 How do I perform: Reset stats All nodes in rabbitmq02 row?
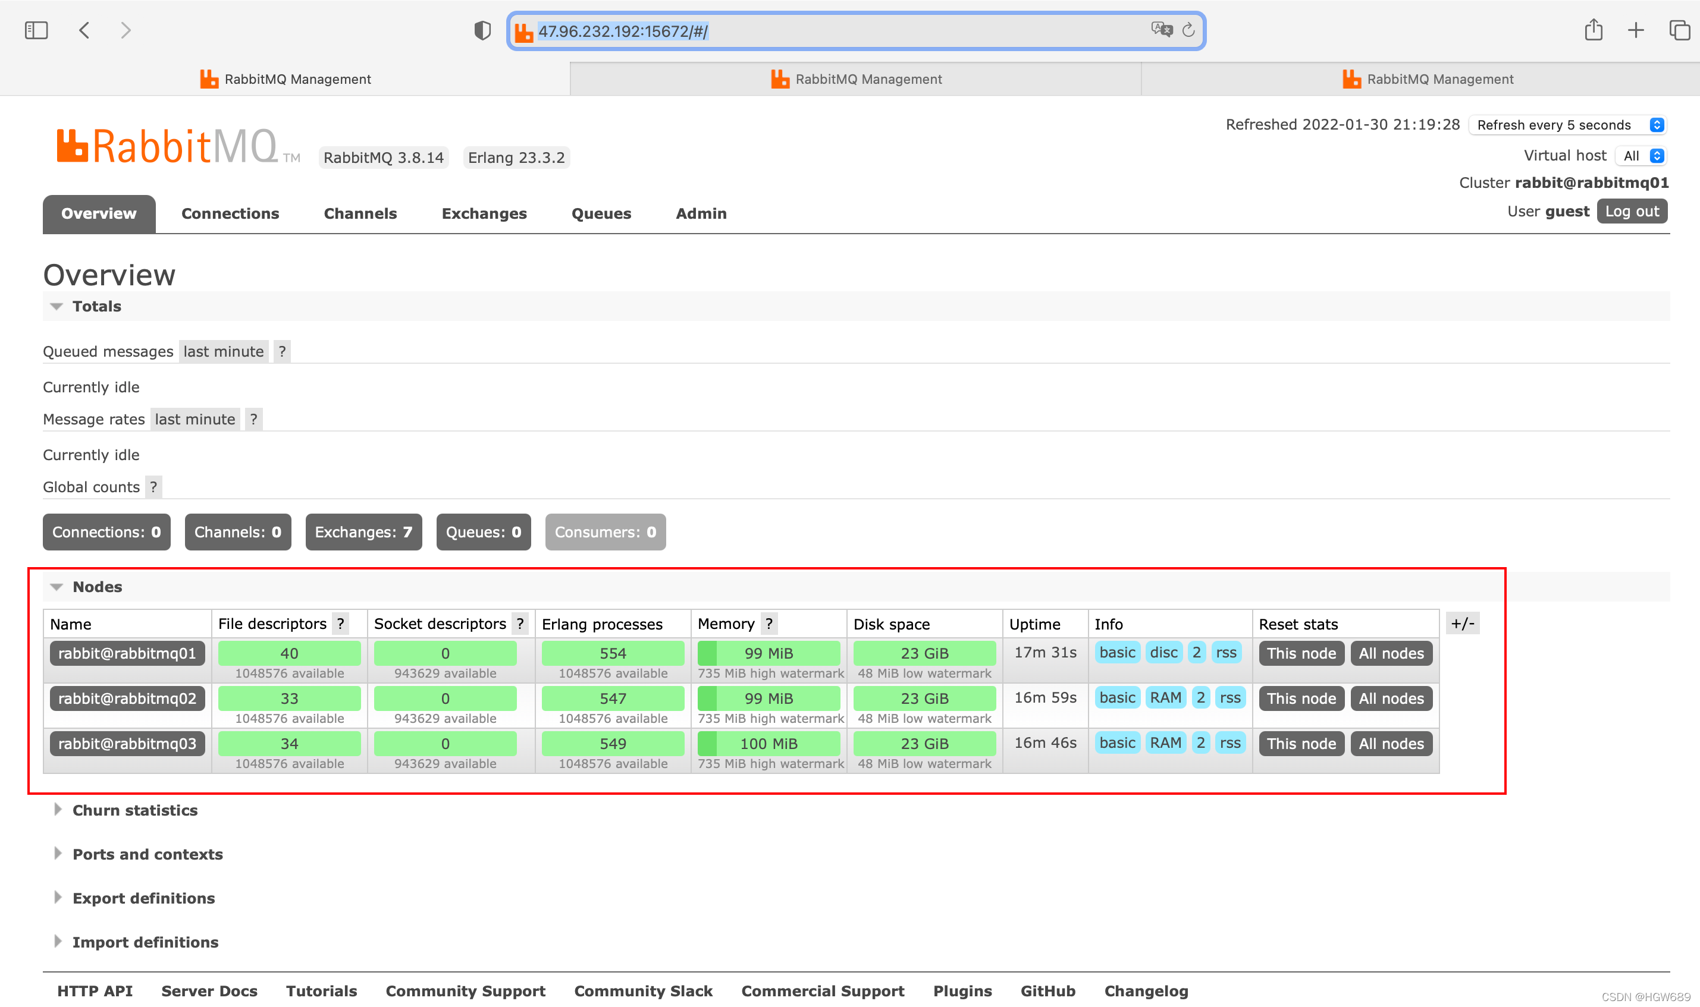(1391, 698)
